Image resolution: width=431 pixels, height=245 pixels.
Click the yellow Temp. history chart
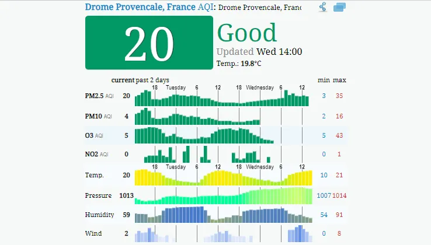click(x=222, y=176)
